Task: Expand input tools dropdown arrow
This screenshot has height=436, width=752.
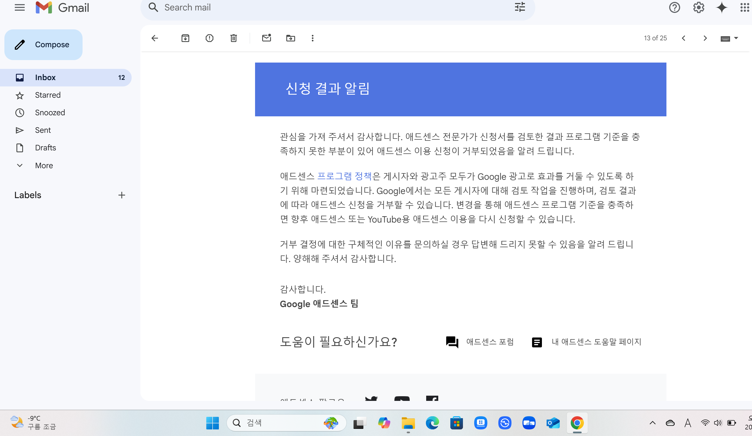Action: click(x=736, y=38)
